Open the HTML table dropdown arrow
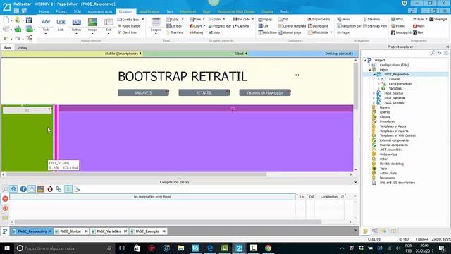 click(x=331, y=32)
